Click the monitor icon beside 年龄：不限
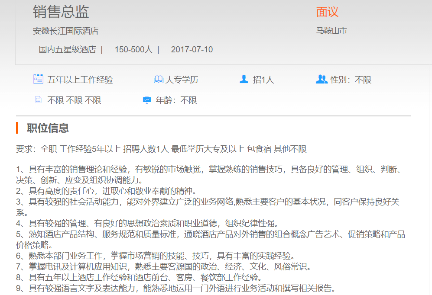This screenshot has height=295, width=432. tap(147, 100)
